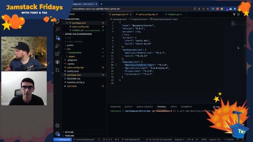Open the Explorer view in the activity bar
Screen dimensions: 253x142
click(57, 22)
